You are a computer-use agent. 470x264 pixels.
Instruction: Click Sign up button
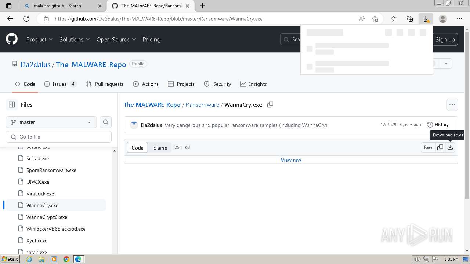point(445,39)
